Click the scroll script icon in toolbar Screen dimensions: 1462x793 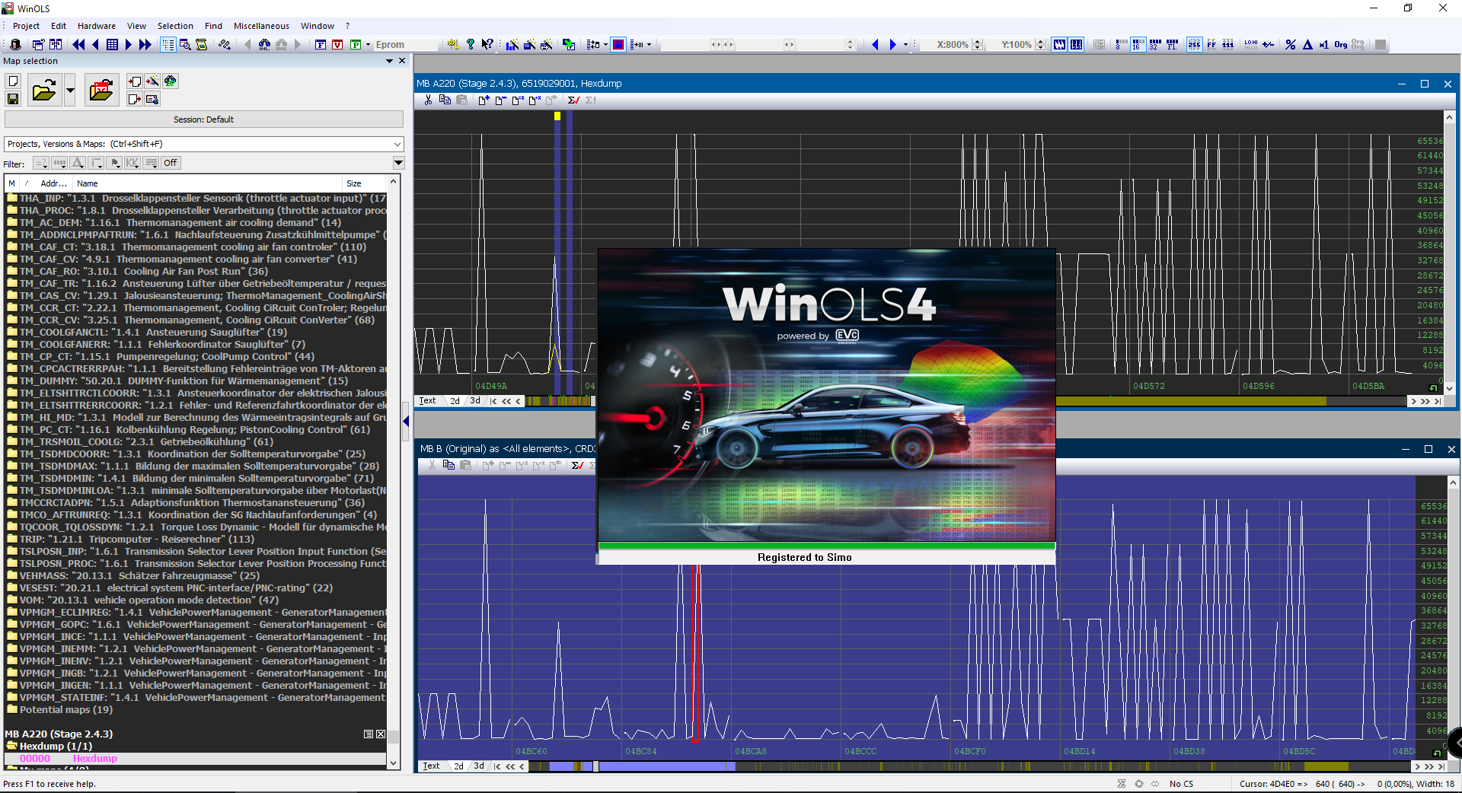click(202, 45)
